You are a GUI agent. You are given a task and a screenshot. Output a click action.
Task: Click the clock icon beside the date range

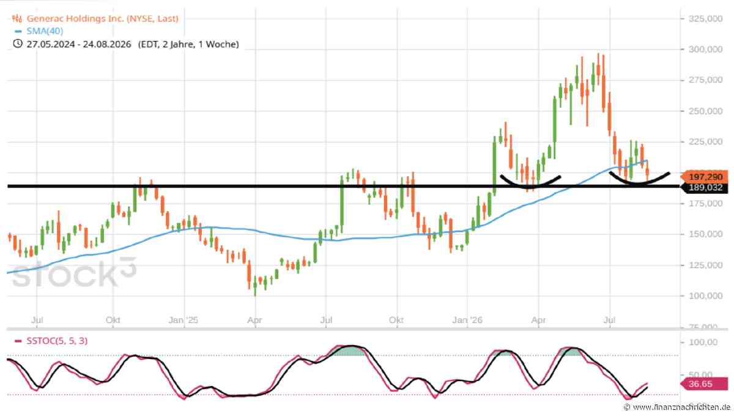pos(17,44)
